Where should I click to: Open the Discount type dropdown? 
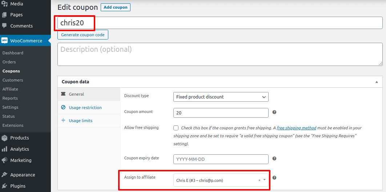coord(221,97)
